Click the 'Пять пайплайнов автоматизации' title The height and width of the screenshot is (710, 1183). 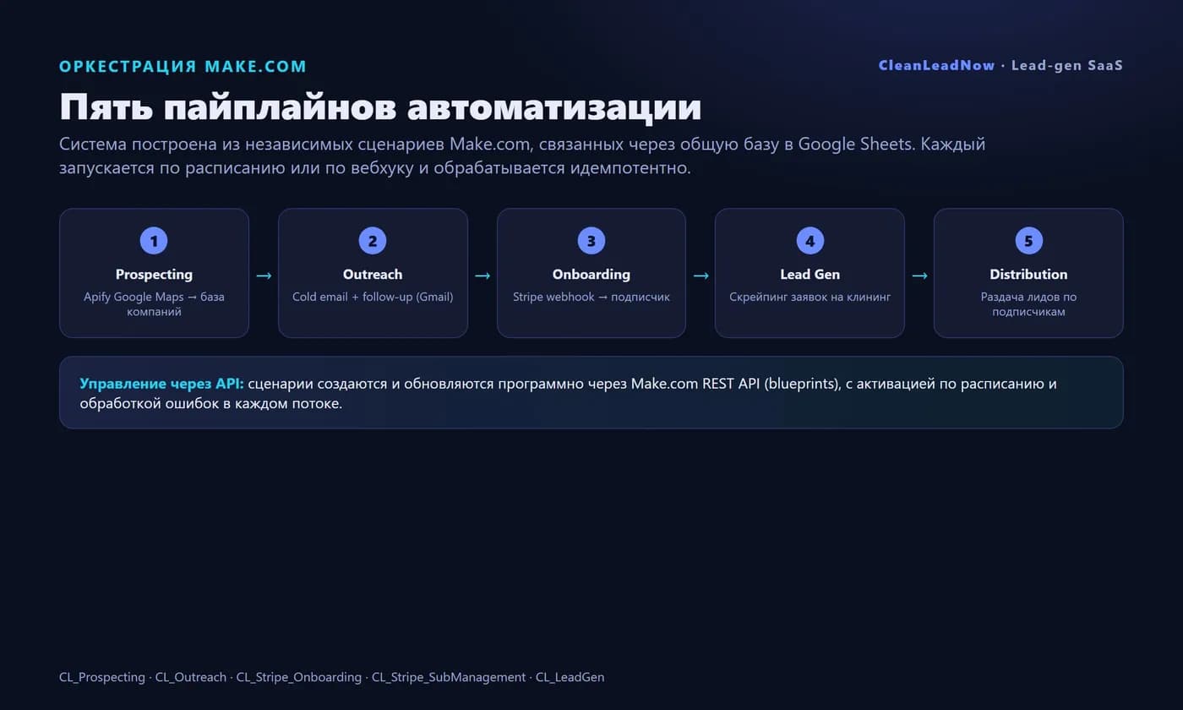(x=380, y=107)
